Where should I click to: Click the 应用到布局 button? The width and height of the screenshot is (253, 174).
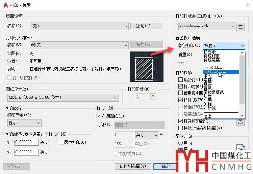pyautogui.click(x=133, y=166)
